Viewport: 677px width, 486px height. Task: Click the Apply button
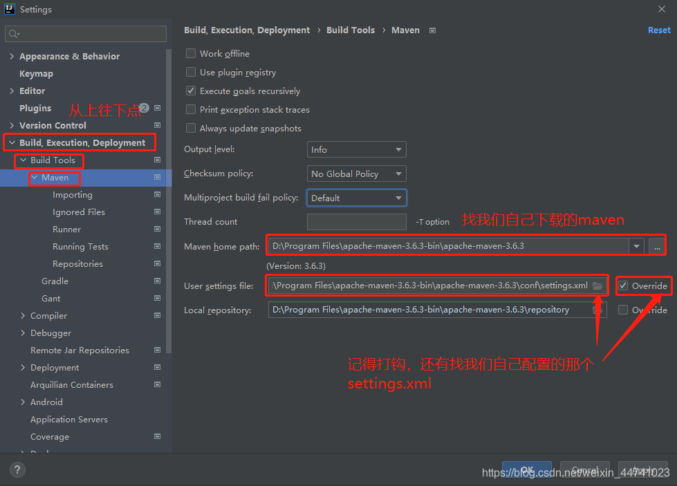(643, 469)
